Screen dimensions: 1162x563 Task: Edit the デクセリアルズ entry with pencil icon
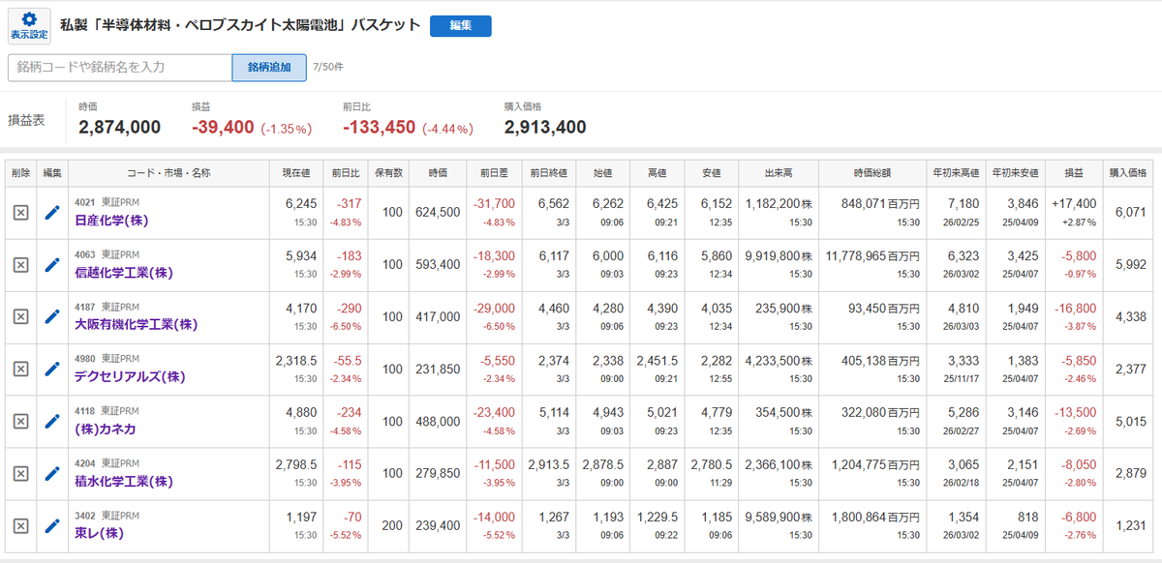(x=52, y=369)
